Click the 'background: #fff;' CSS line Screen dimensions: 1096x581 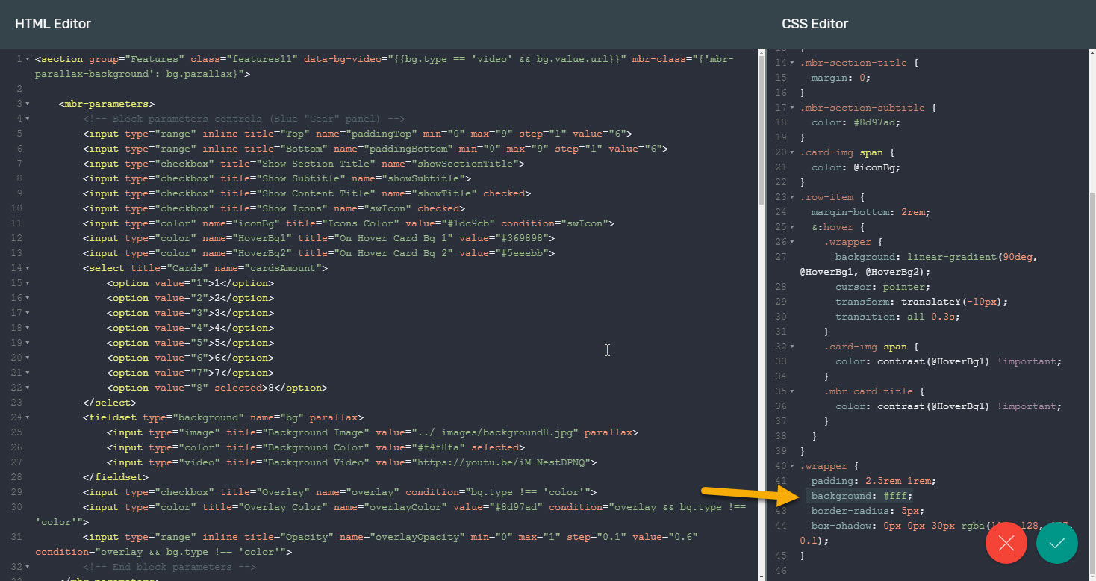(862, 496)
